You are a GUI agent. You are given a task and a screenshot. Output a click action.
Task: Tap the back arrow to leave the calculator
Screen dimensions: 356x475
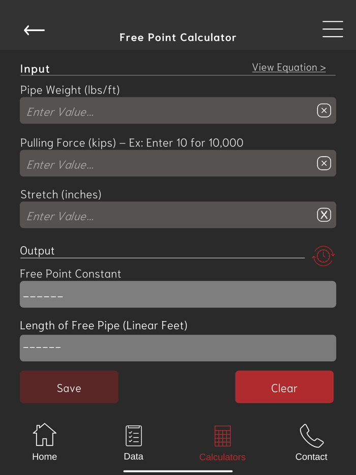click(x=34, y=31)
